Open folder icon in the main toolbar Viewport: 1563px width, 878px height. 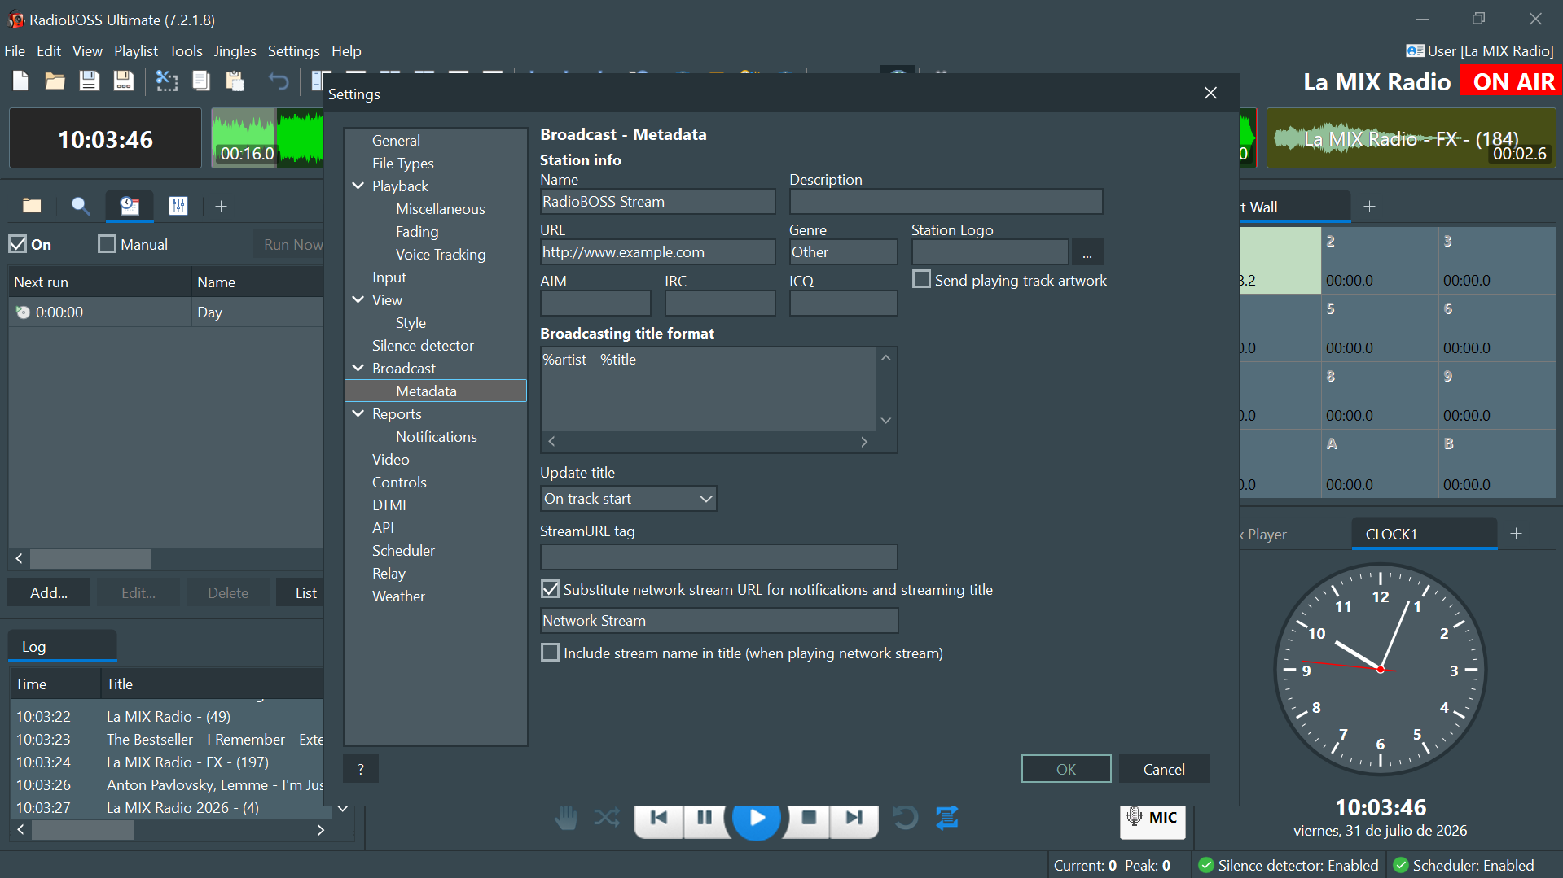point(55,81)
